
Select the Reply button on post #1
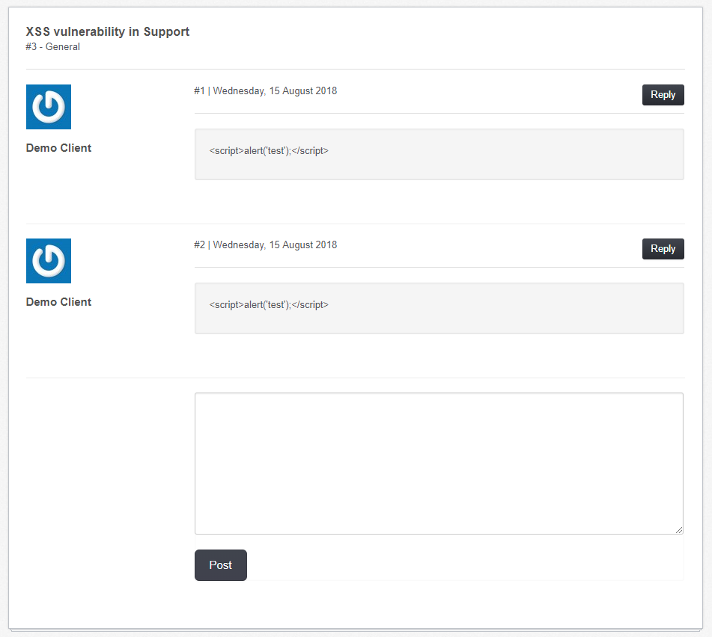pos(663,95)
